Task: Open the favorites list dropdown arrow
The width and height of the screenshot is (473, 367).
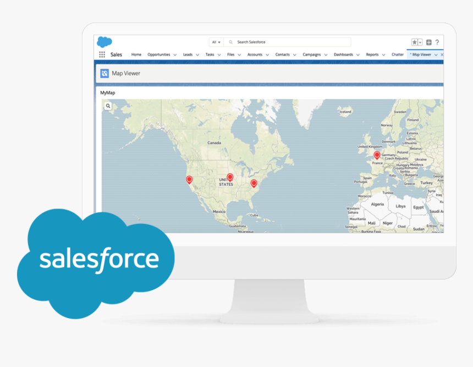Action: pyautogui.click(x=420, y=42)
